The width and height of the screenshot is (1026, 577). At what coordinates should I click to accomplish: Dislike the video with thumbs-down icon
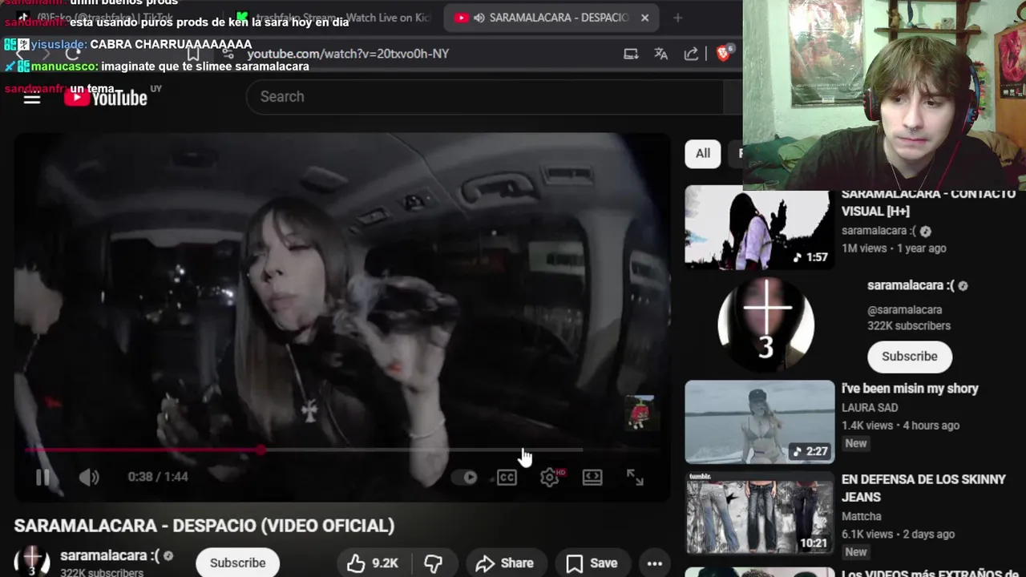[x=434, y=563]
